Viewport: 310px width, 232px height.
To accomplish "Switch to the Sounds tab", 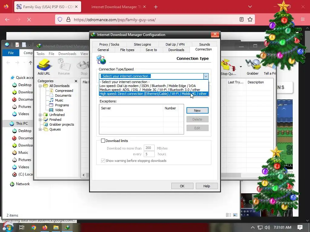I will click(204, 44).
